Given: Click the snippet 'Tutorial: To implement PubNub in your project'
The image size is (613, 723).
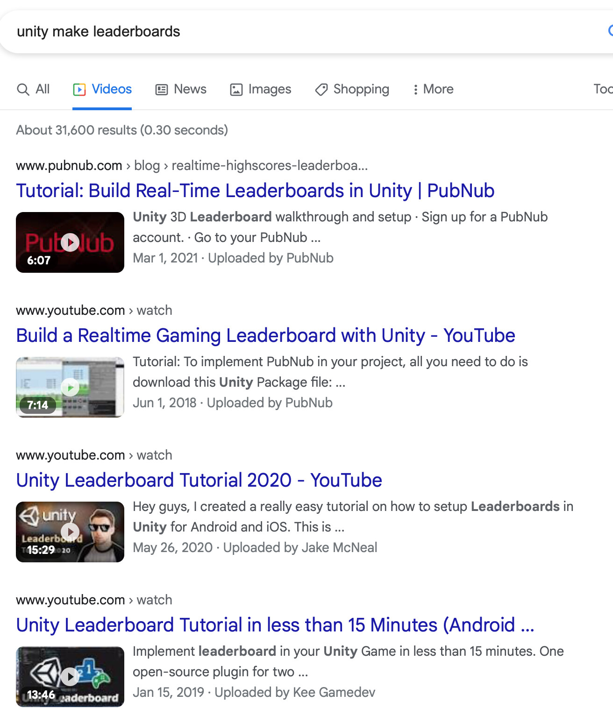Looking at the screenshot, I should coord(330,372).
